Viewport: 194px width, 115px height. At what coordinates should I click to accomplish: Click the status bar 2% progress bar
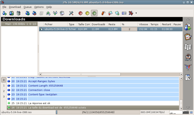point(98,112)
